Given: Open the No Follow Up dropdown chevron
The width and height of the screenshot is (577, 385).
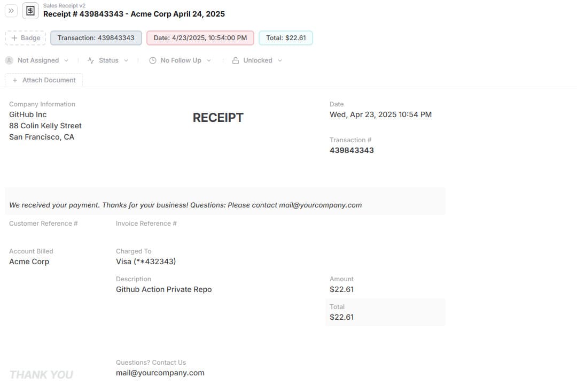Looking at the screenshot, I should [x=209, y=60].
